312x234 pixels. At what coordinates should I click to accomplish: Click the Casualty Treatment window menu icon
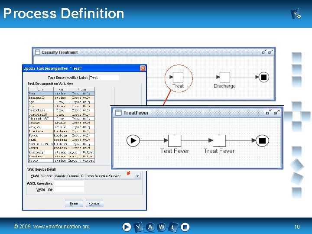(x=37, y=52)
